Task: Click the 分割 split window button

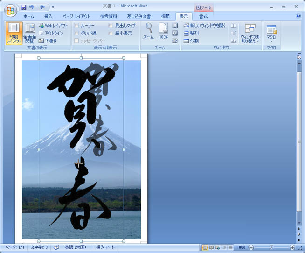Action: click(191, 41)
